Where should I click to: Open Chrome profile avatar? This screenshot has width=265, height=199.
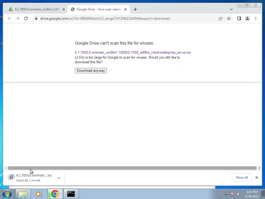point(247,18)
